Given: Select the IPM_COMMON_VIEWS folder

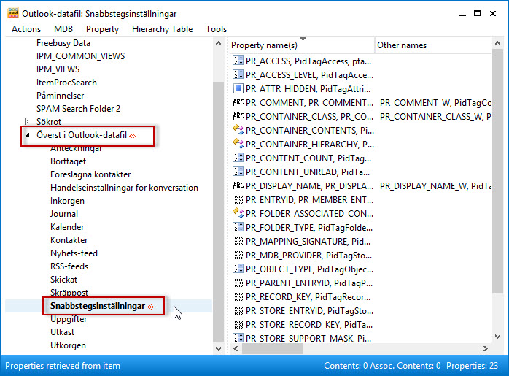Looking at the screenshot, I should click(x=80, y=56).
